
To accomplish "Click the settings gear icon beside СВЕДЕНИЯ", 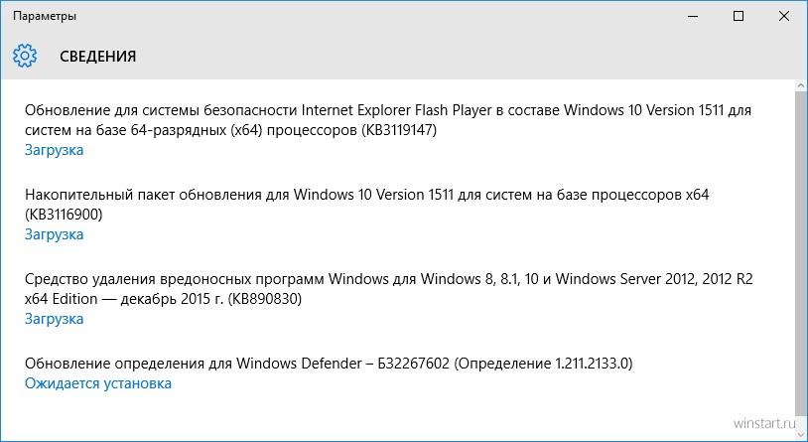I will click(x=25, y=56).
